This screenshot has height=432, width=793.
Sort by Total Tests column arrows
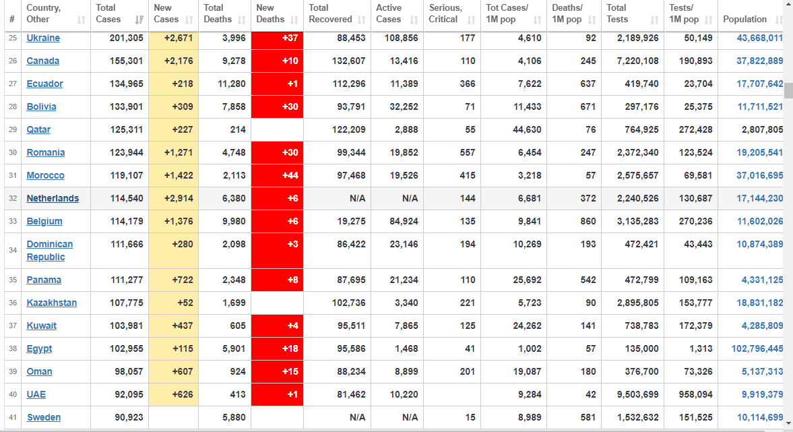click(654, 20)
